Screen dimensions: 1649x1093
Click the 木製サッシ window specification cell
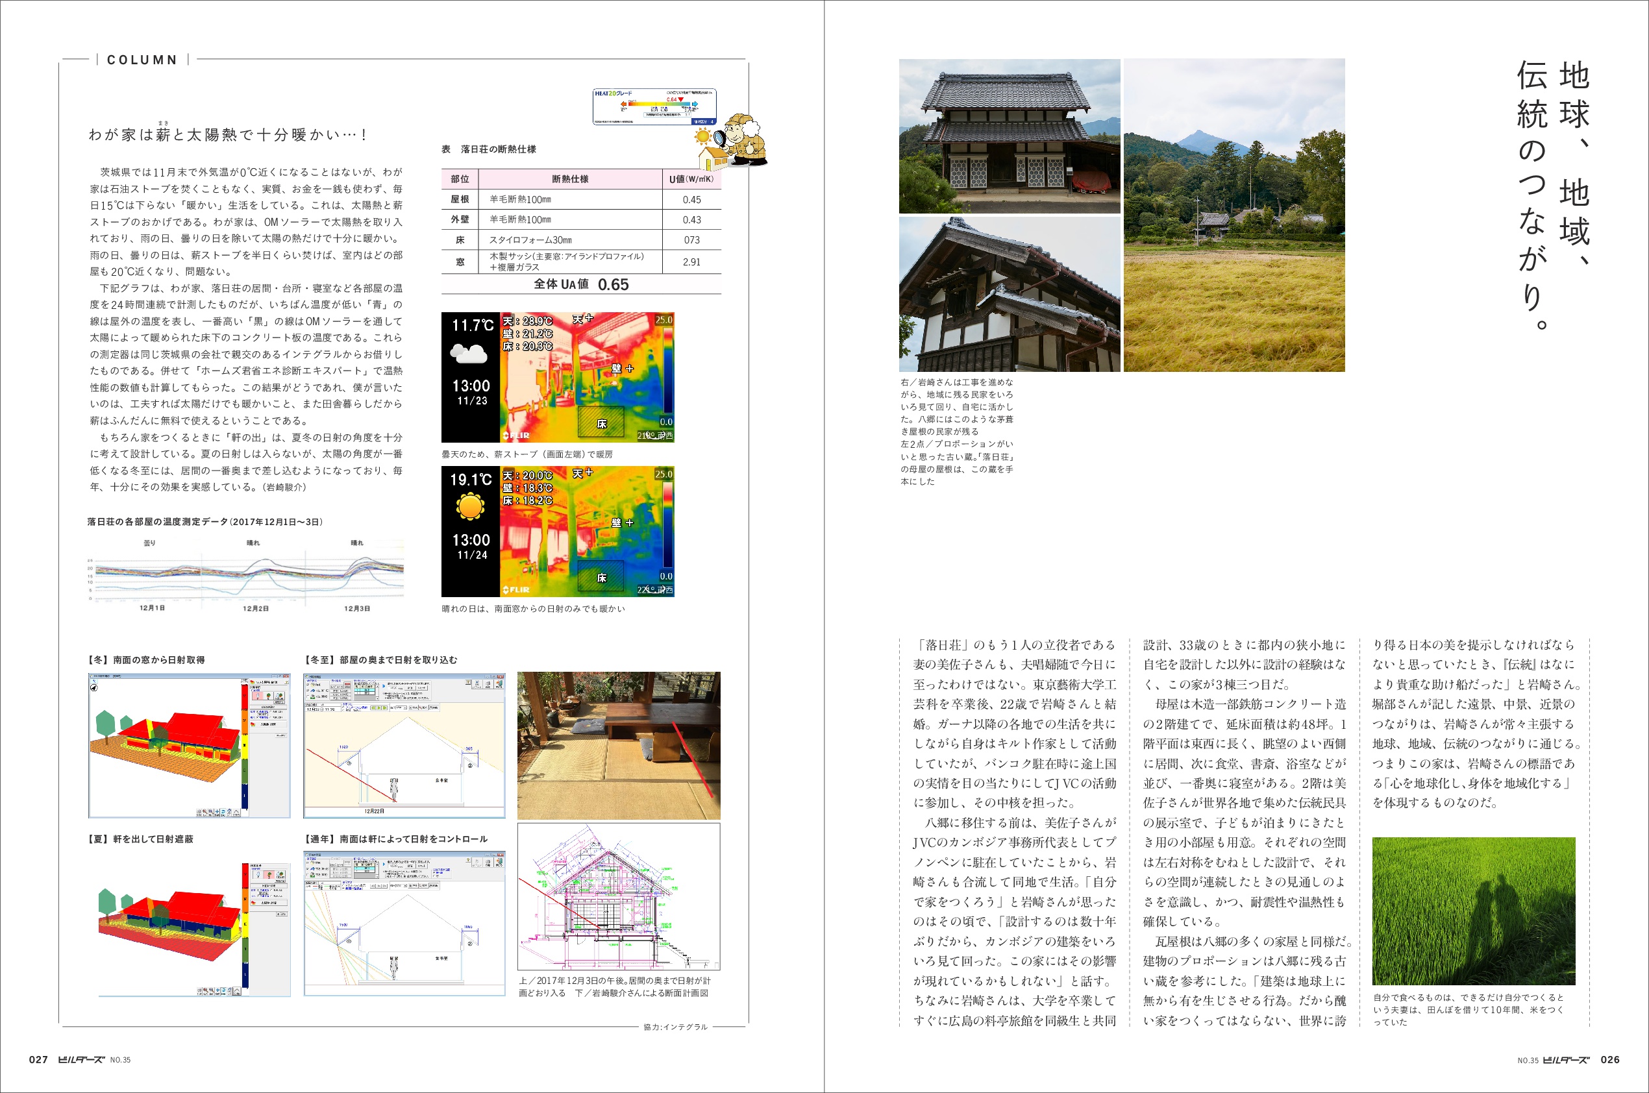click(x=571, y=262)
